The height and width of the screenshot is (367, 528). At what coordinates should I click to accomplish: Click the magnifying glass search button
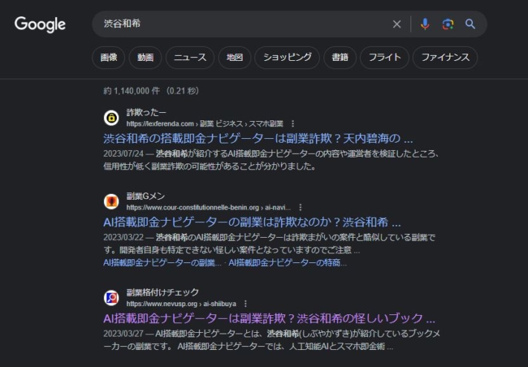click(x=470, y=24)
